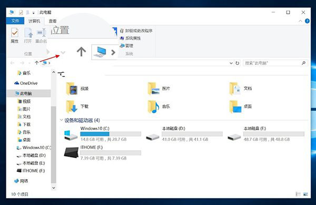The image size is (316, 205).
Task: Refresh the current folder view
Action: pos(238,63)
